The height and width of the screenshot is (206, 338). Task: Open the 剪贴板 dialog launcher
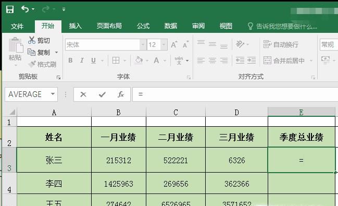tap(58, 77)
